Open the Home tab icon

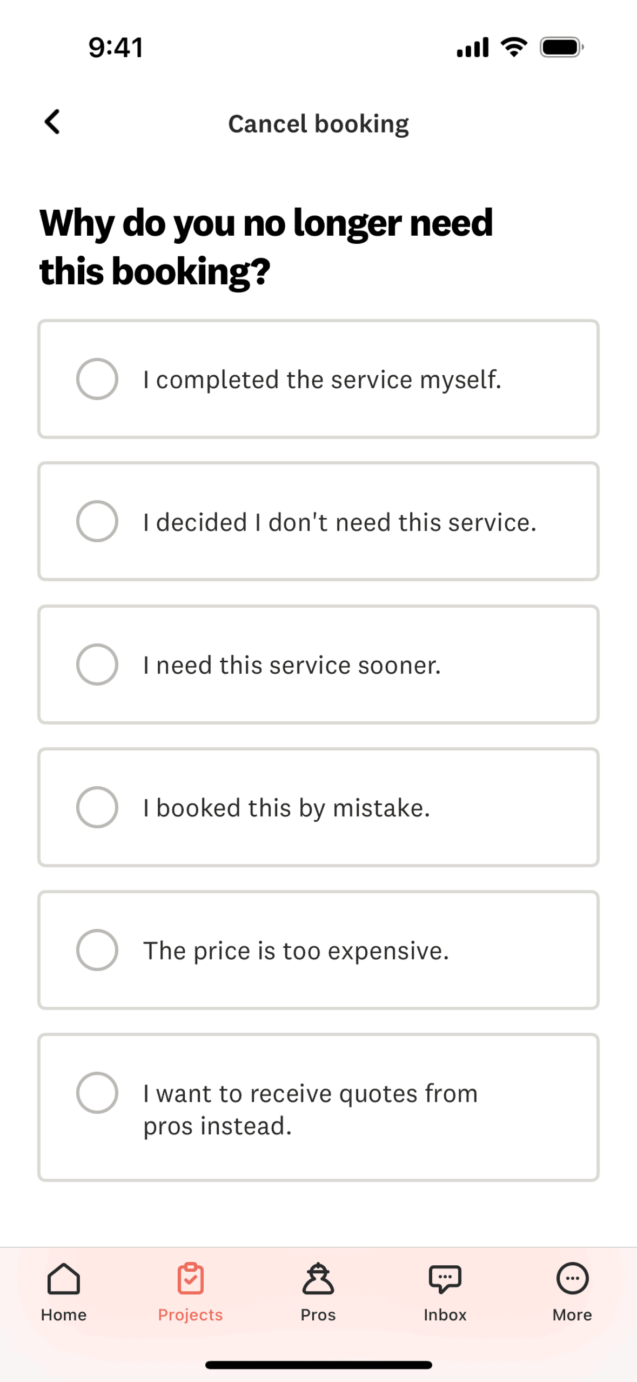[x=64, y=1278]
